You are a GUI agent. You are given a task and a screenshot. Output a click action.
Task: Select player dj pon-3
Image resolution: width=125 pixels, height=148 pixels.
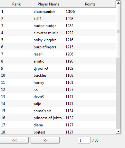coord(58,68)
